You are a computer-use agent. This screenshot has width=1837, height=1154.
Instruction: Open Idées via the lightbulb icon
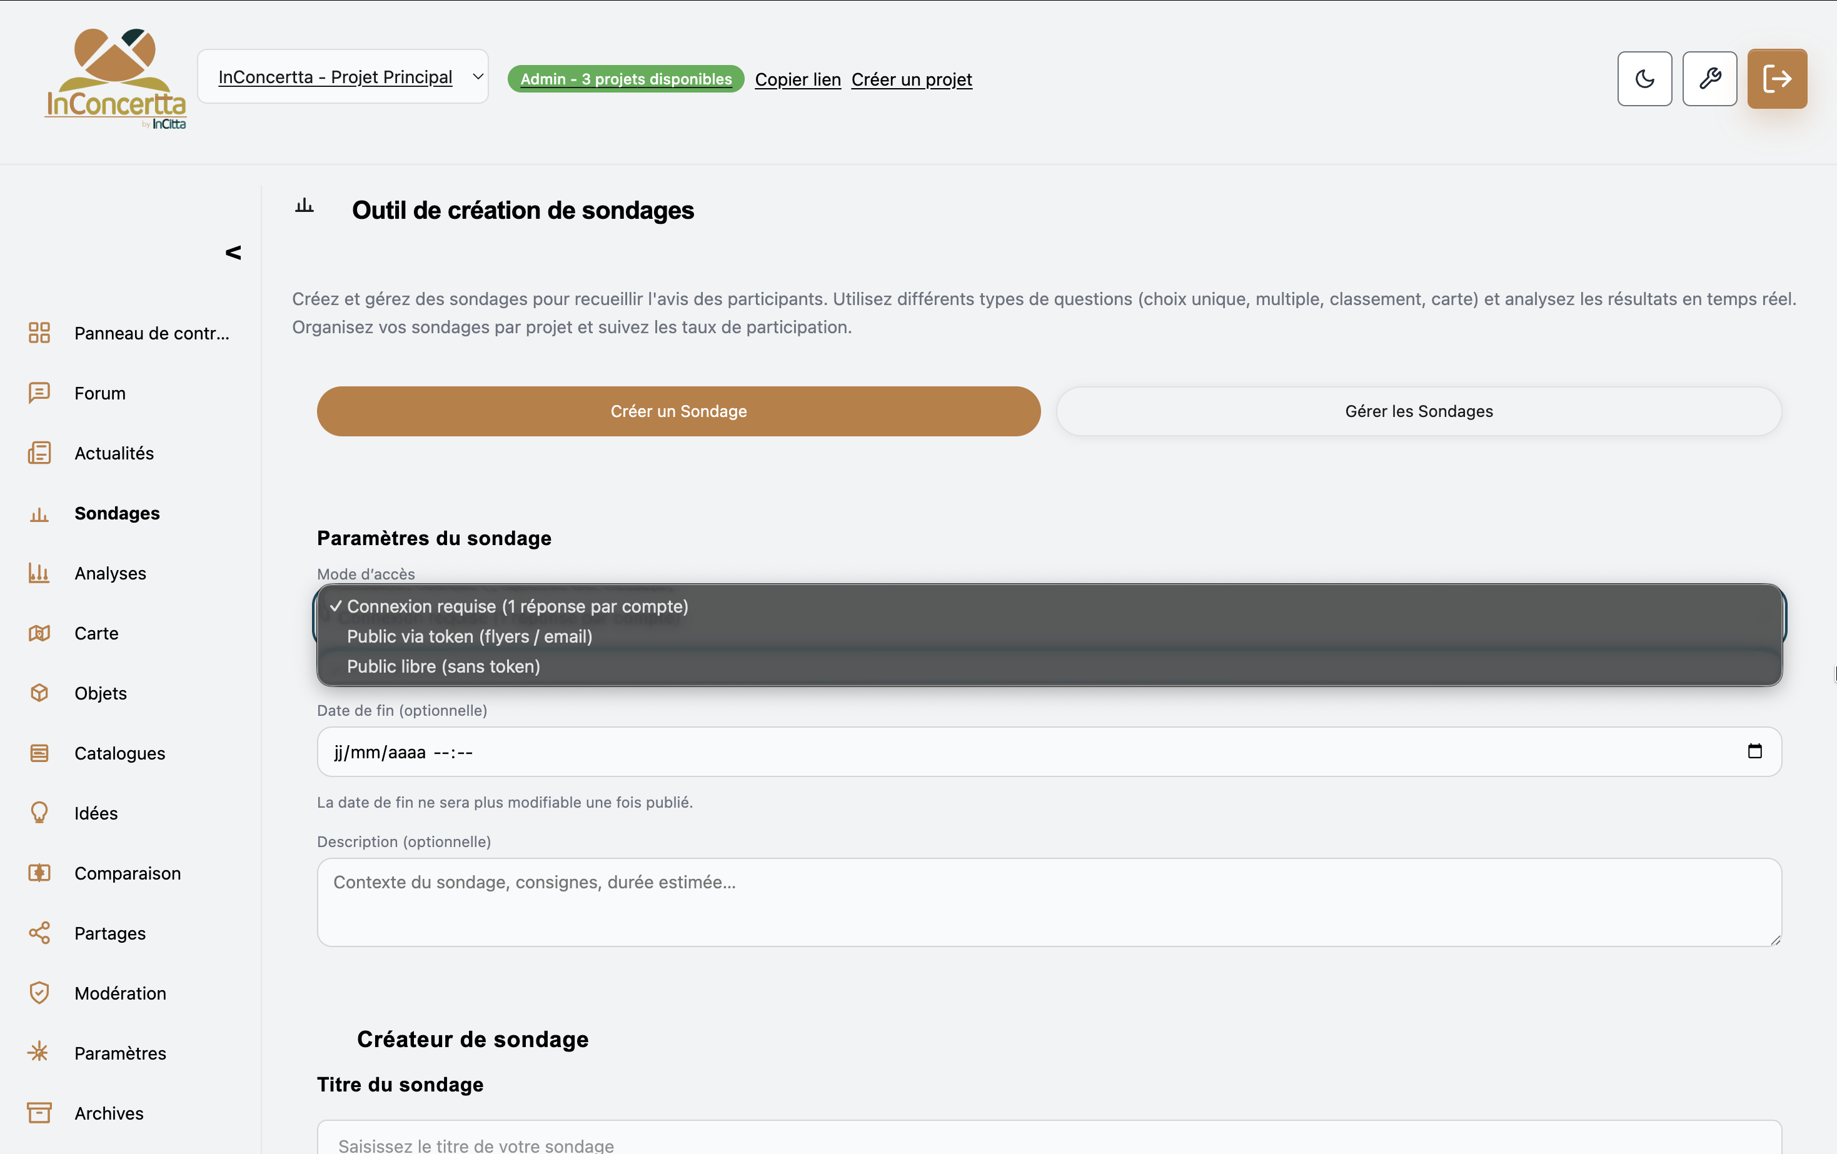pos(39,812)
